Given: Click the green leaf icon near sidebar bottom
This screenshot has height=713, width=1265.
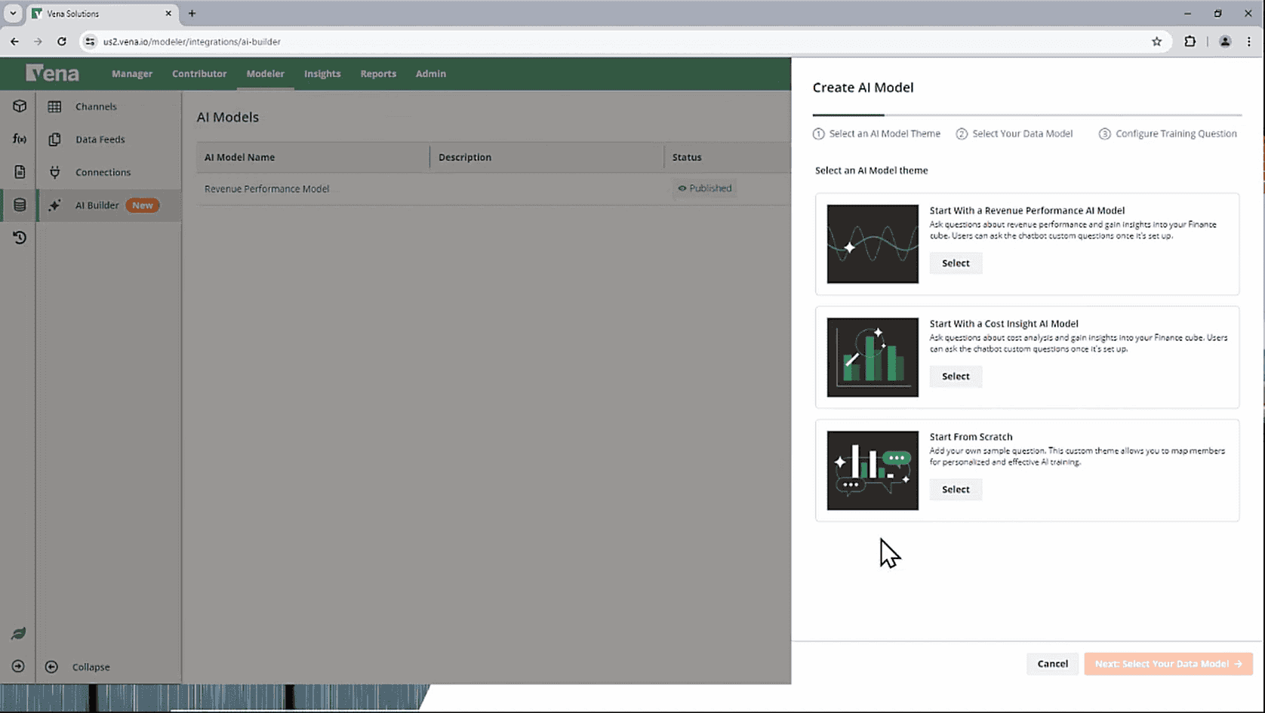Looking at the screenshot, I should (18, 633).
